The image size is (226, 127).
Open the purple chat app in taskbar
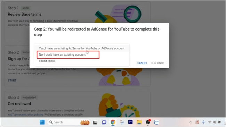coord(104,122)
